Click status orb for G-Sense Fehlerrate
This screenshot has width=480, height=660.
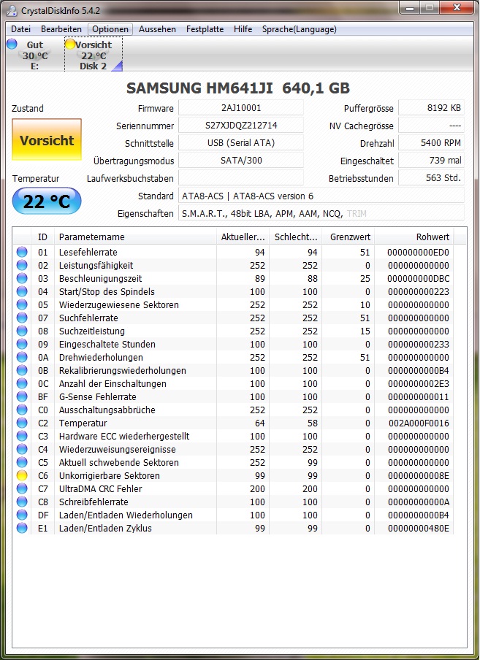[21, 396]
